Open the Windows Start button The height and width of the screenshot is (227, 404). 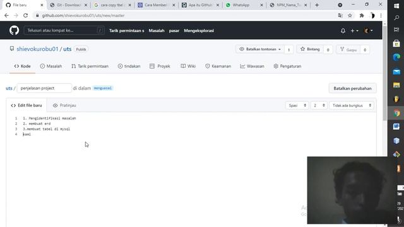pos(396,6)
